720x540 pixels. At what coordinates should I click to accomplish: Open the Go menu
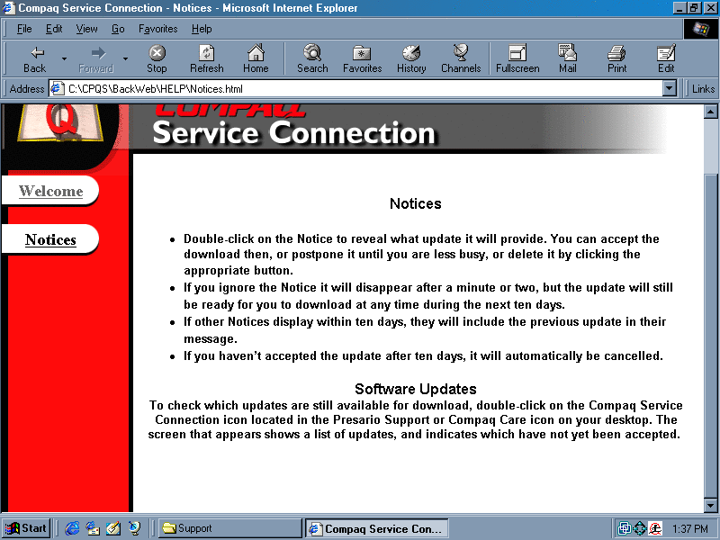coord(118,29)
